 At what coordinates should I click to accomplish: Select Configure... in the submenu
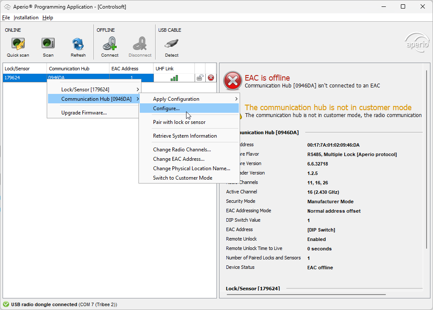(189, 108)
